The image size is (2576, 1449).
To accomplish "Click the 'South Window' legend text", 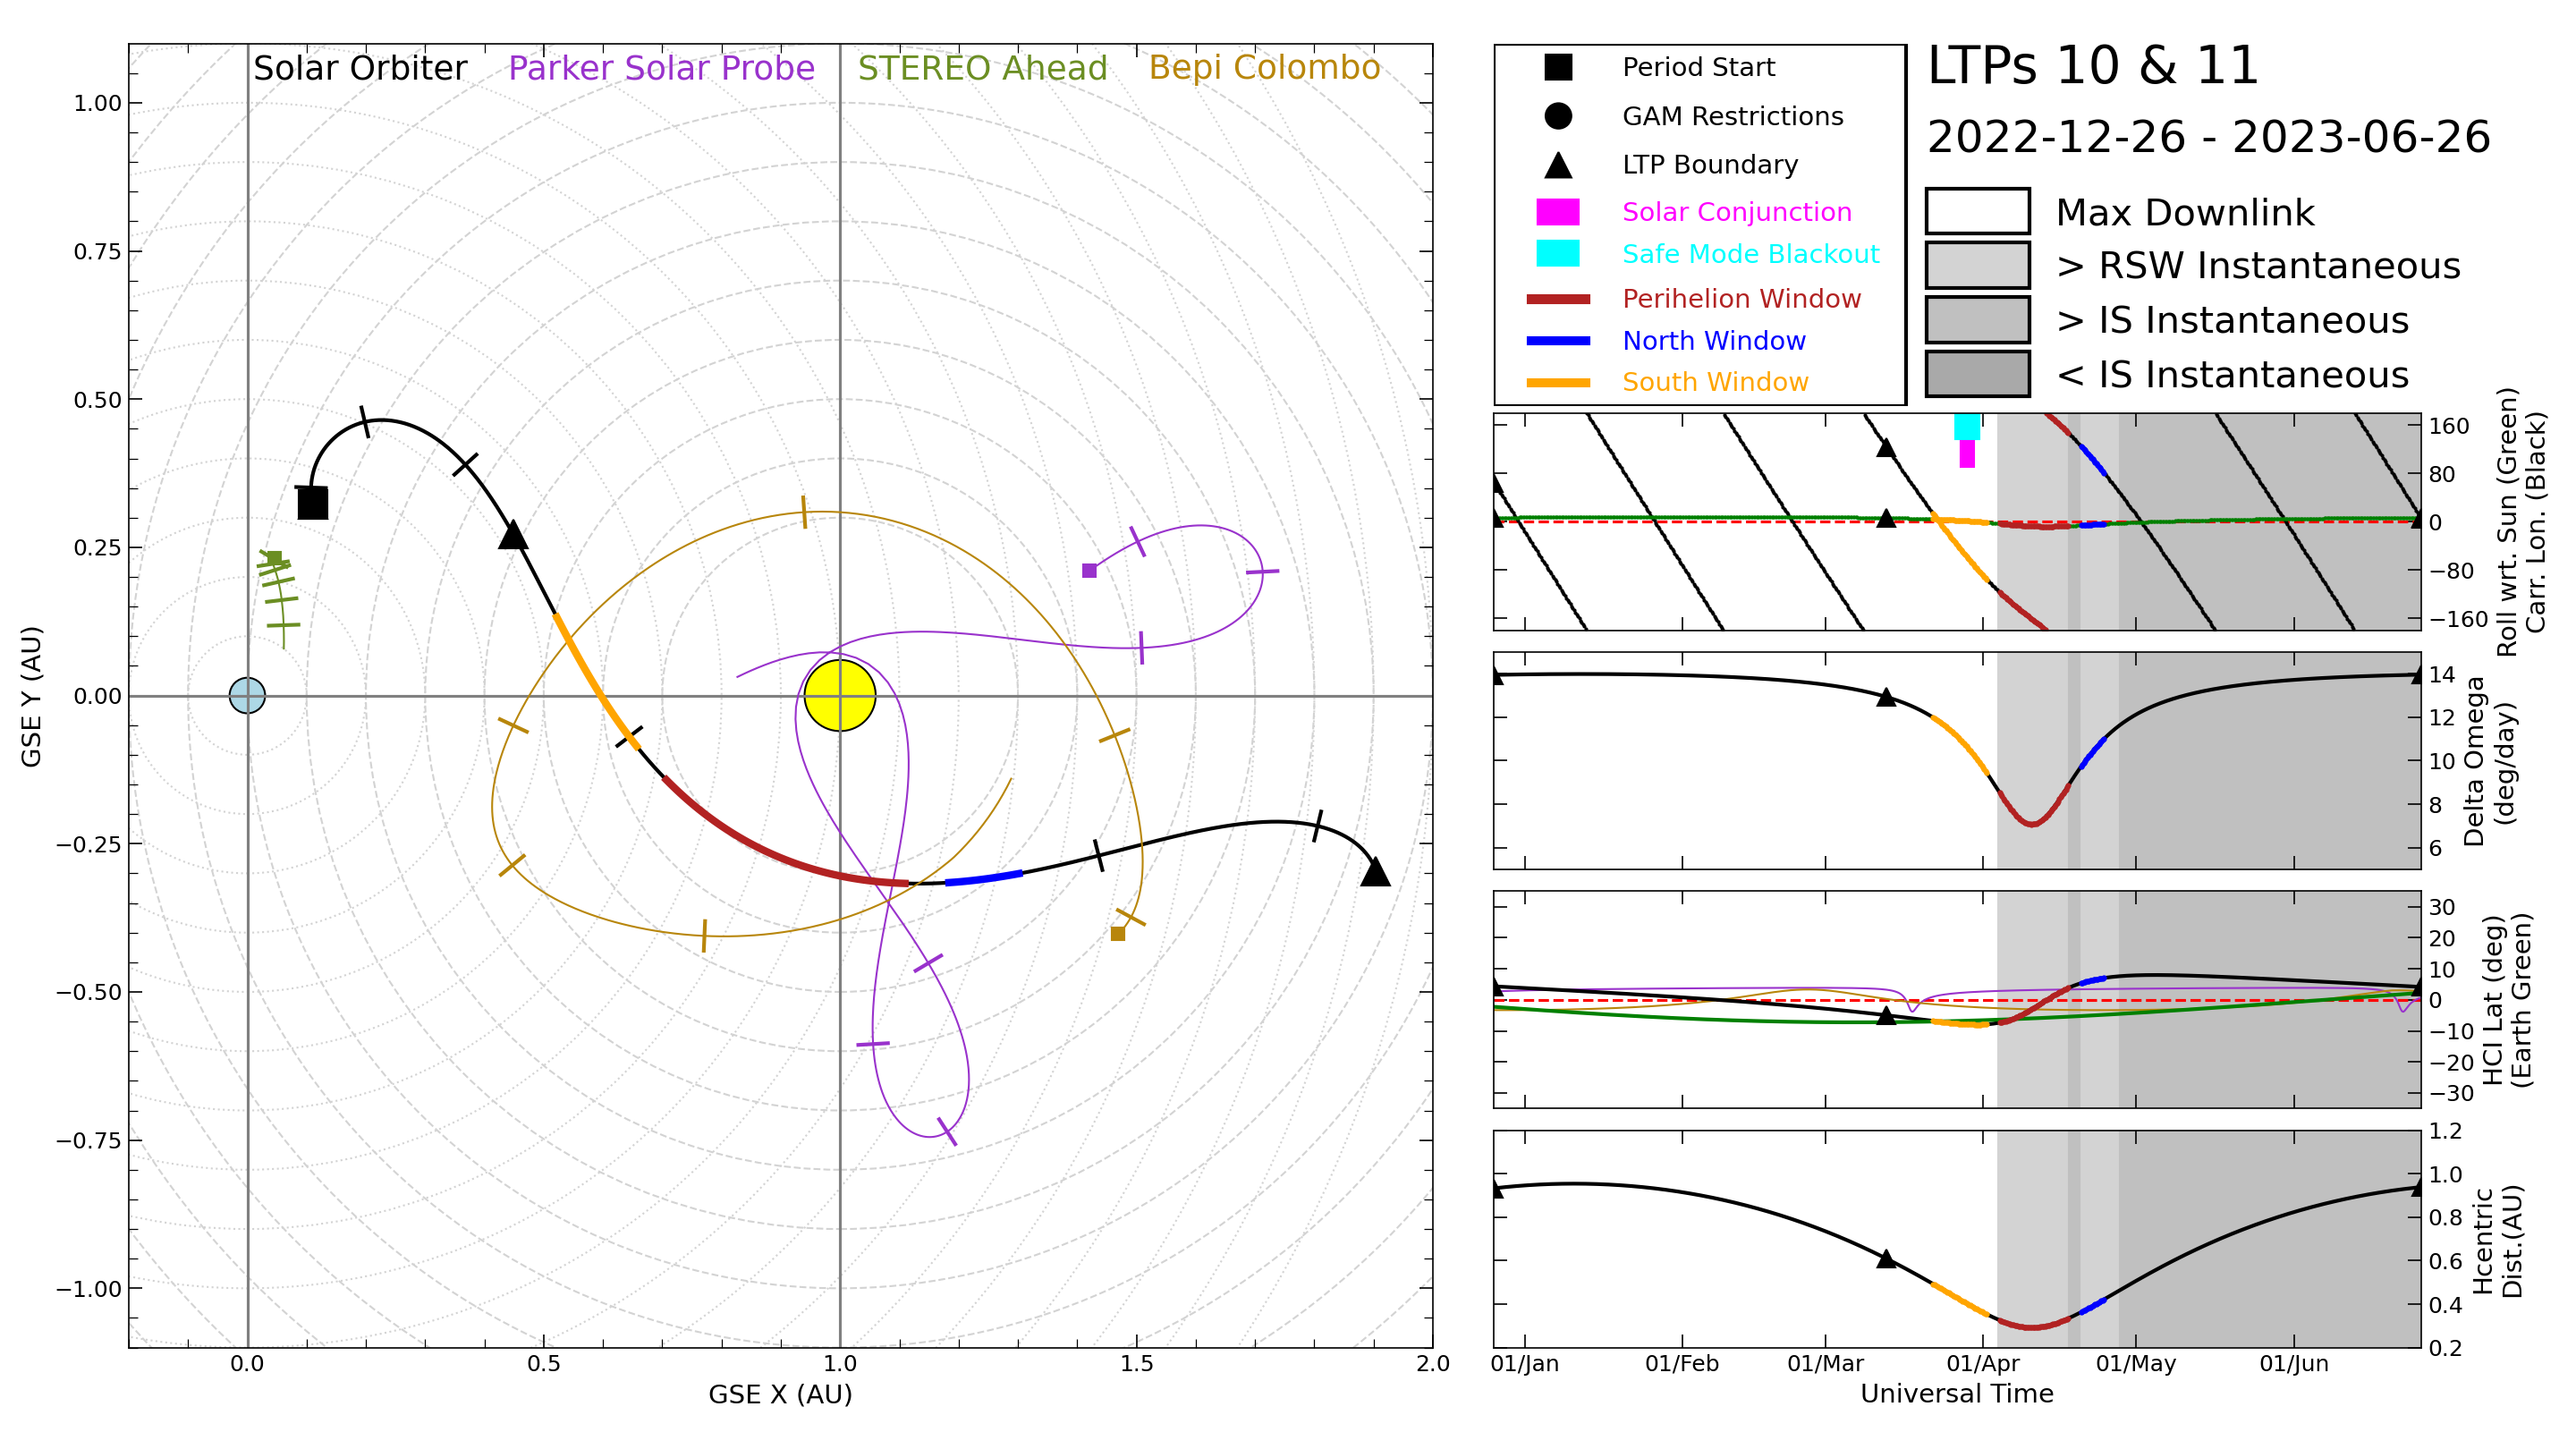I will pyautogui.click(x=1715, y=382).
